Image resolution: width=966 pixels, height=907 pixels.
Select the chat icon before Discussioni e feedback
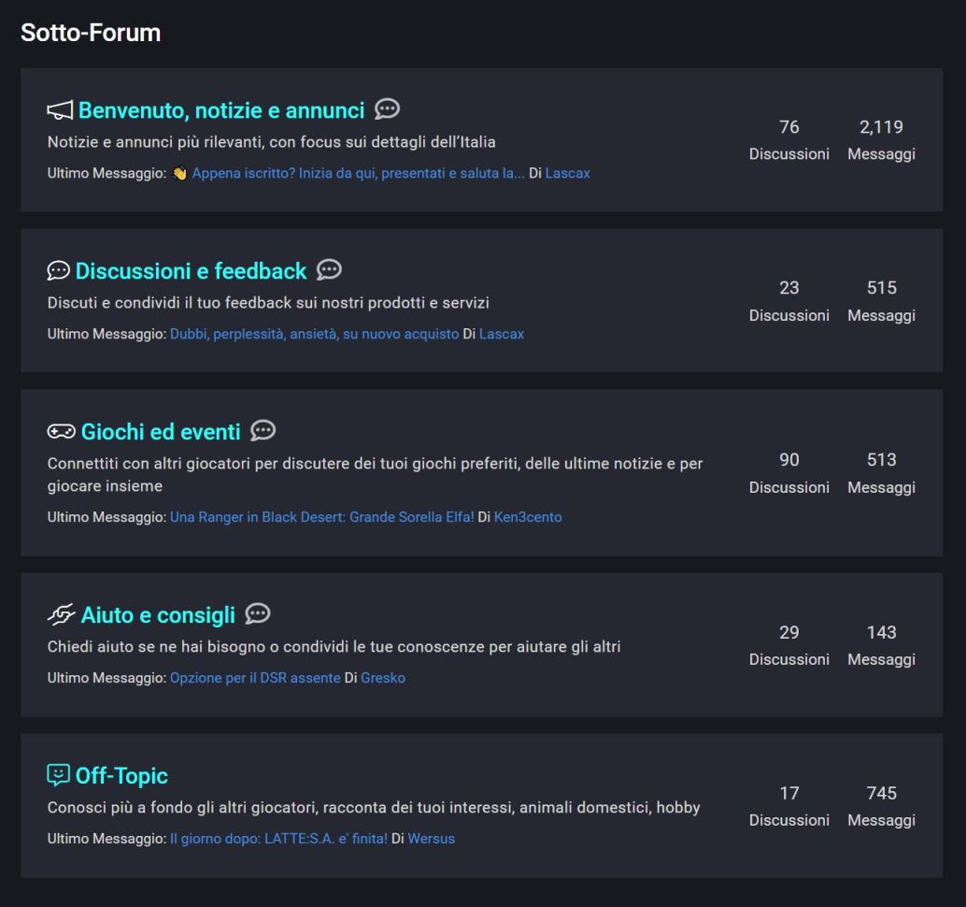[x=58, y=271]
